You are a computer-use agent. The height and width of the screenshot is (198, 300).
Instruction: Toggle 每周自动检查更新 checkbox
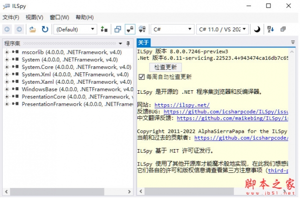pyautogui.click(x=141, y=77)
